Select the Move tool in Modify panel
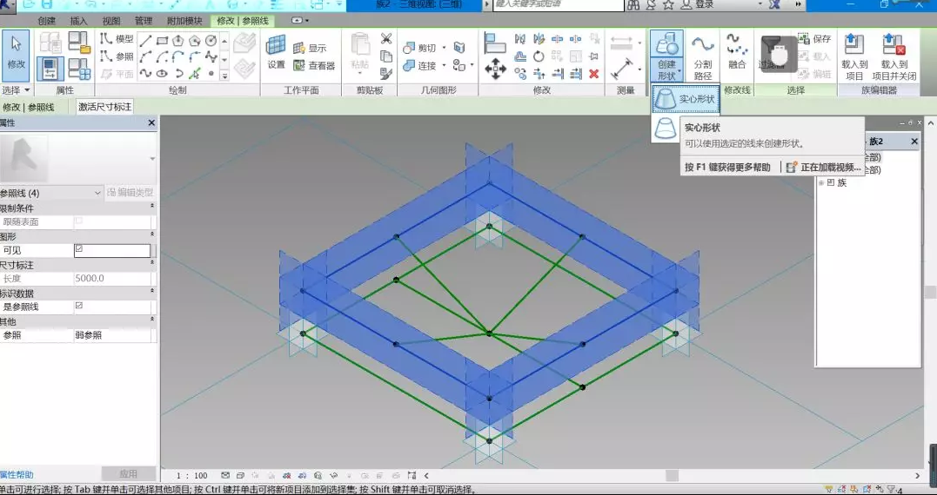 click(495, 69)
